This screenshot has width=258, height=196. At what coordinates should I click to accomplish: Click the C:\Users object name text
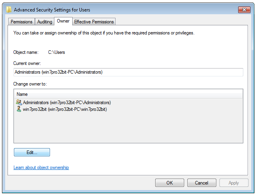pos(56,52)
